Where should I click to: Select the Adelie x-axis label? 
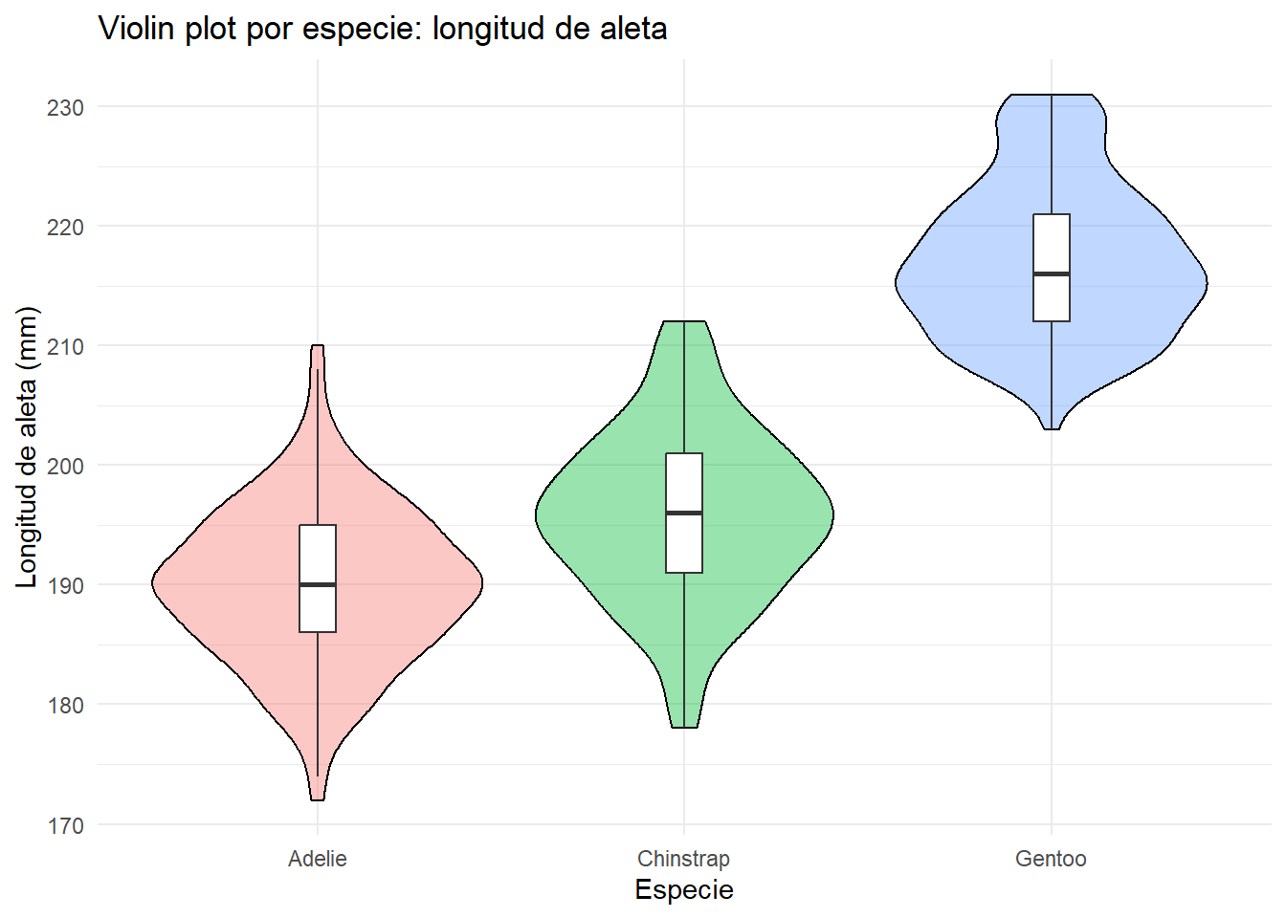pyautogui.click(x=318, y=859)
